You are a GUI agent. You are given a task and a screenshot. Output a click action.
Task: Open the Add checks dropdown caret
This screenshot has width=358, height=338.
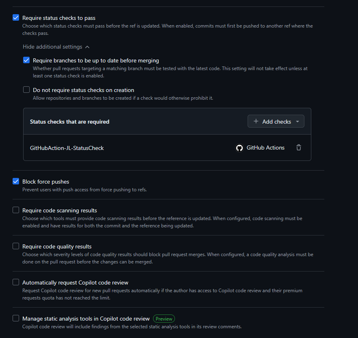pyautogui.click(x=298, y=121)
